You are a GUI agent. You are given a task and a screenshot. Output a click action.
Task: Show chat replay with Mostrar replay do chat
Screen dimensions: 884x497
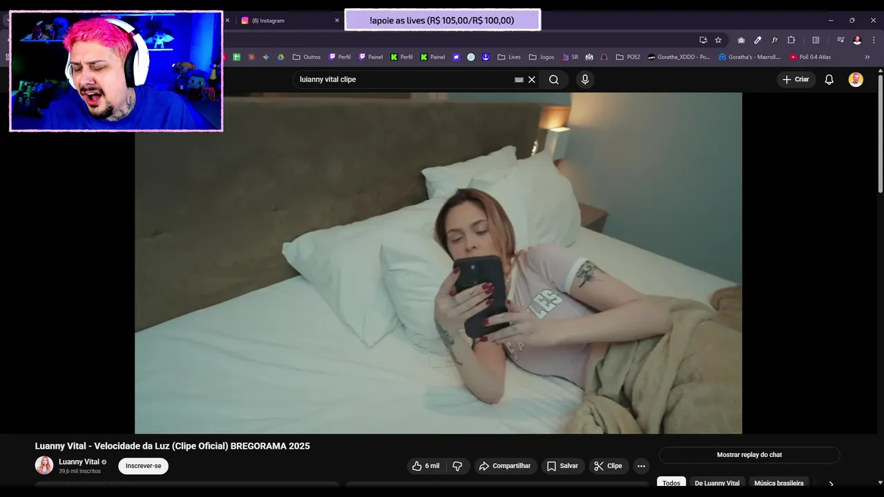point(749,455)
